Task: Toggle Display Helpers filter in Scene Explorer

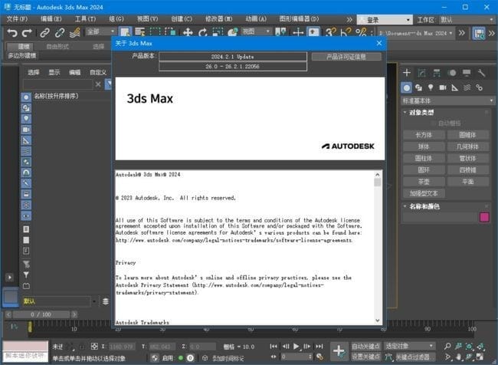Action: tap(26, 140)
